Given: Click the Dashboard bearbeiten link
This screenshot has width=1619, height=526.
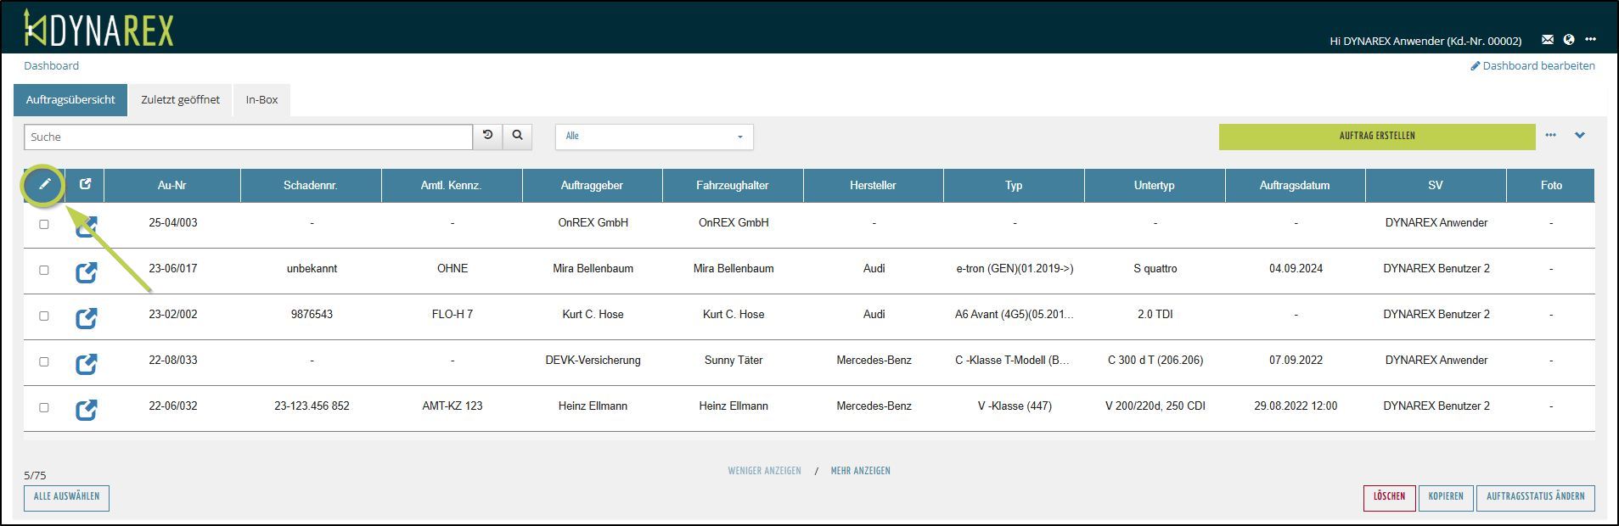Looking at the screenshot, I should (x=1532, y=66).
